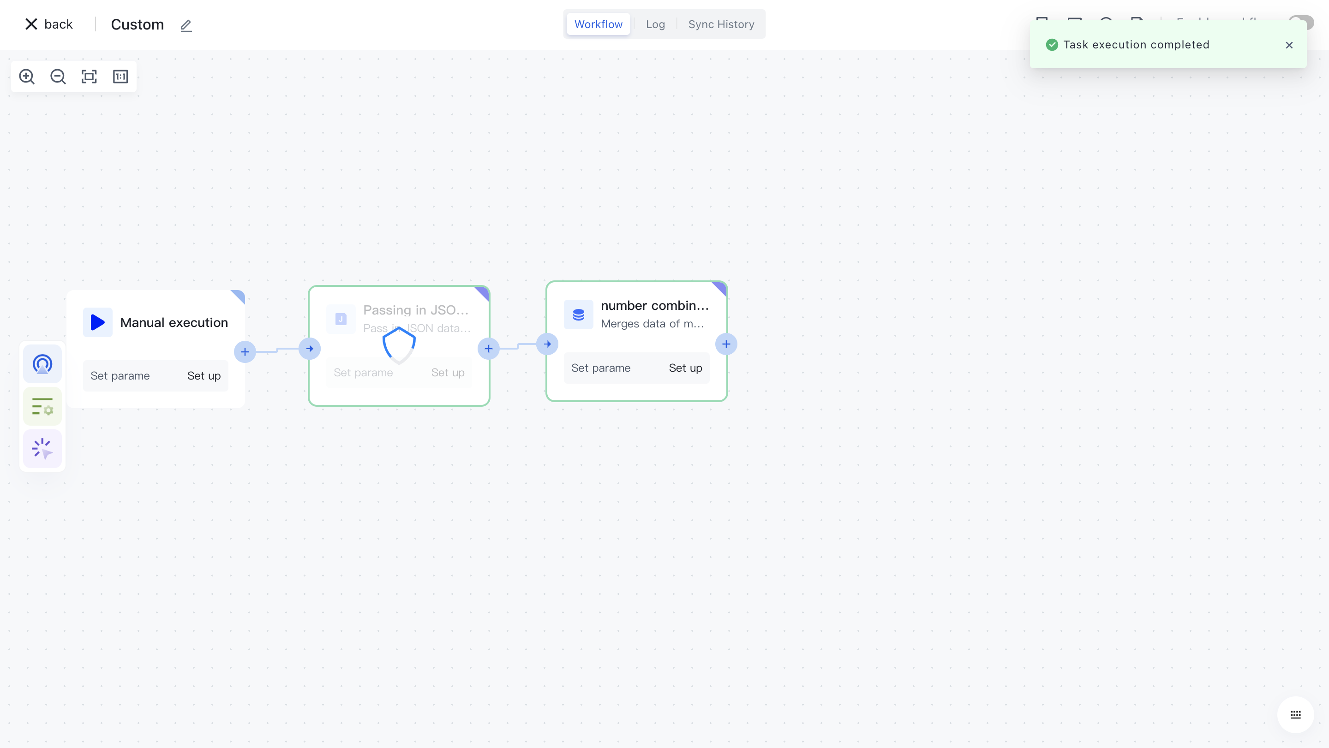
Task: Click the grid icon at bottom right
Action: [1295, 714]
